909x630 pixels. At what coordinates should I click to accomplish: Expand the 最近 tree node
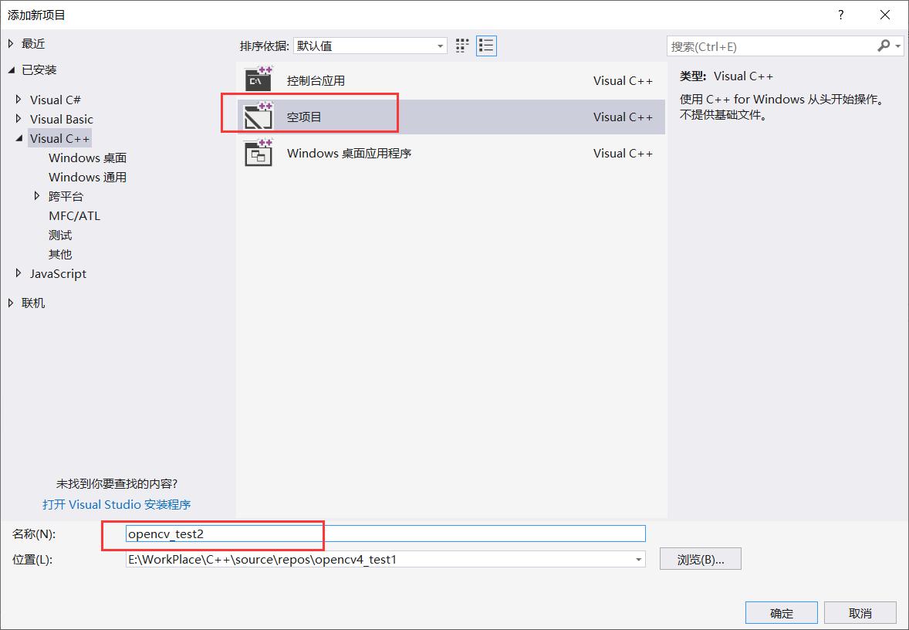[x=11, y=43]
